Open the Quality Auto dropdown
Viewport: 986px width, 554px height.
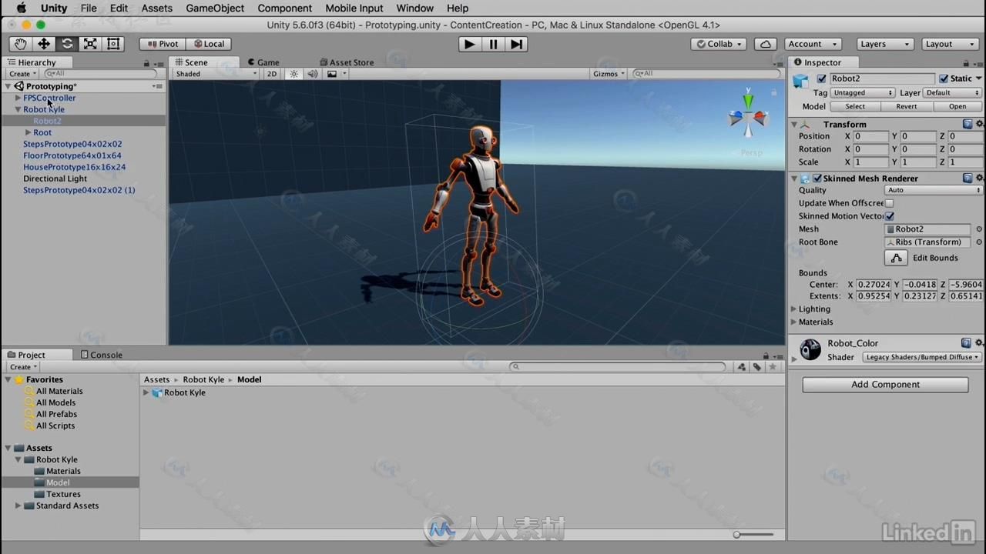pyautogui.click(x=934, y=190)
